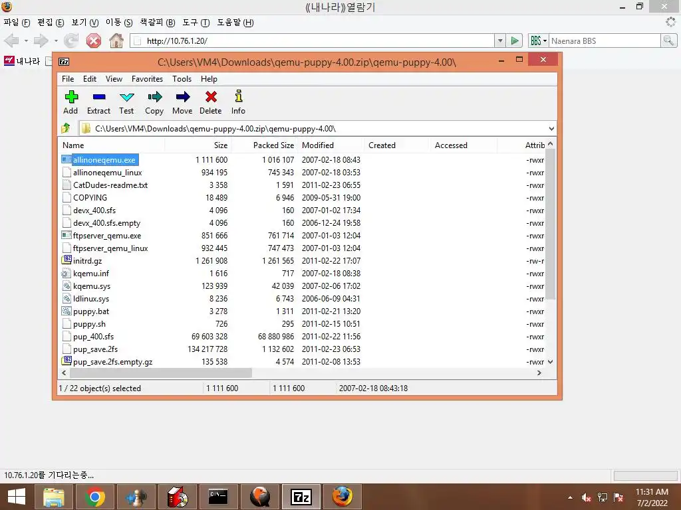Viewport: 681px width, 510px height.
Task: Click the network tray icon
Action: pyautogui.click(x=603, y=497)
